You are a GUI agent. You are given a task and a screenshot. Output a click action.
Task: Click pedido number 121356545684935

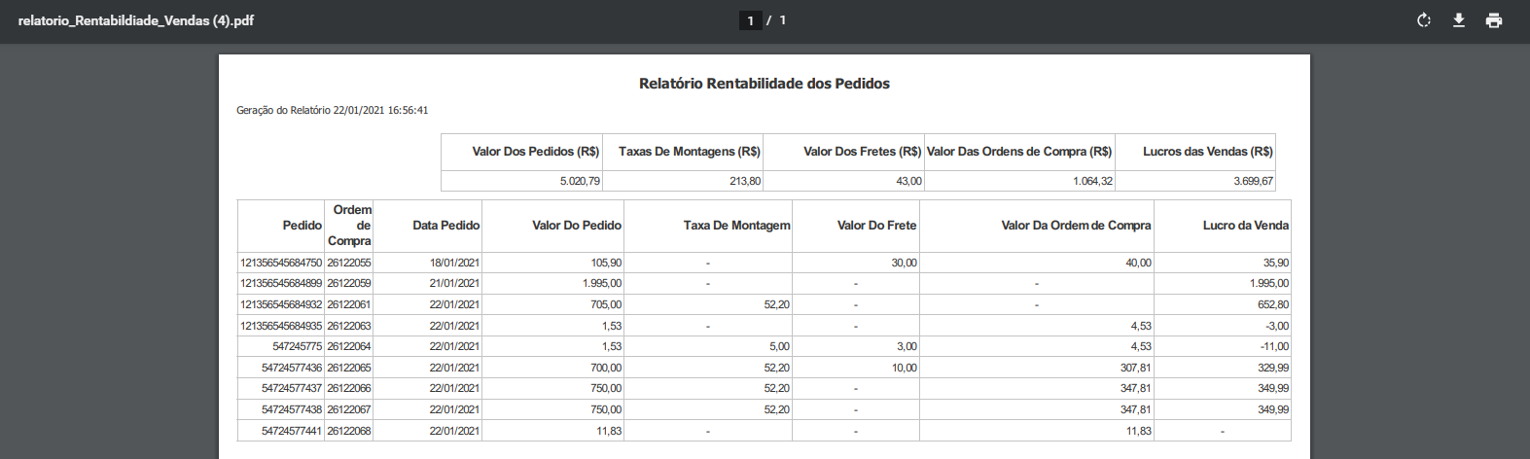point(281,326)
